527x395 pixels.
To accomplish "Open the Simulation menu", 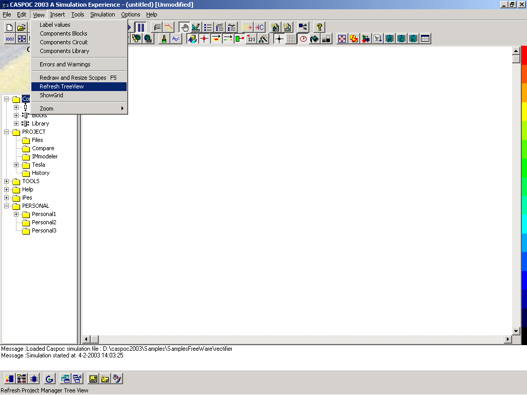I will coord(102,14).
